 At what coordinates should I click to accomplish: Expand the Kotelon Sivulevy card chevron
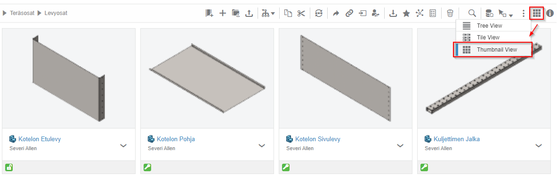(x=400, y=145)
